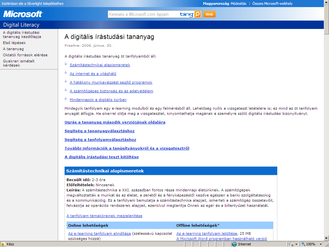Click the vertical scrollbar up arrow
Viewport: 329px width, 247px height.
coord(326,2)
